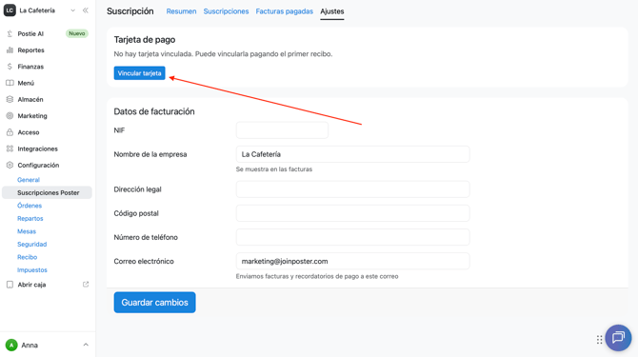This screenshot has height=357, width=638.
Task: Switch to the Suscripciones tab
Action: [226, 11]
